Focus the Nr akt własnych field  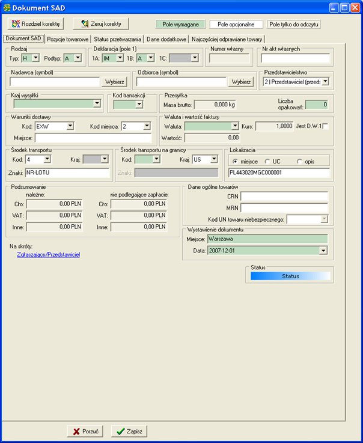click(x=295, y=58)
